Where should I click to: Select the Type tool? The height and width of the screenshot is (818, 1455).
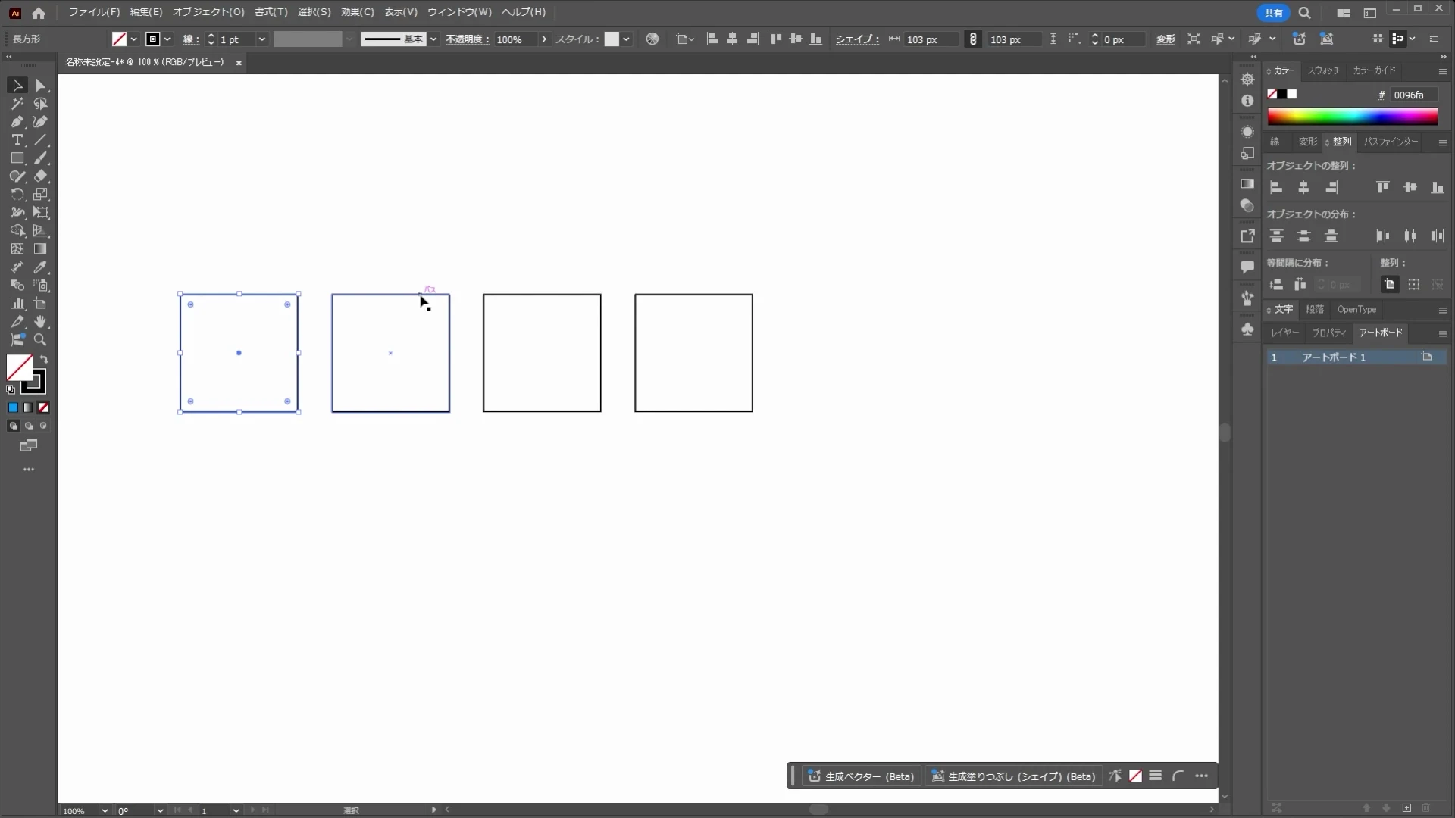pyautogui.click(x=17, y=140)
